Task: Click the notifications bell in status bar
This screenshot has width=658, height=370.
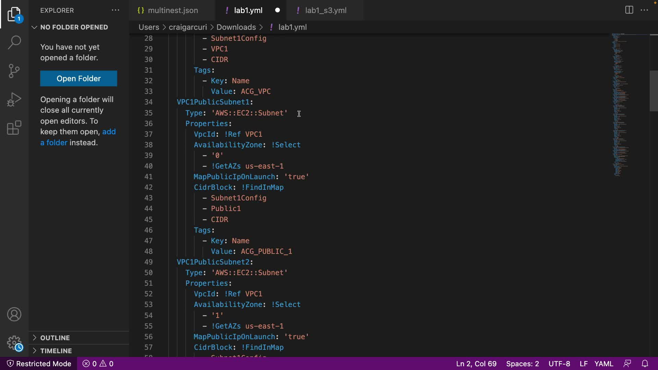Action: pos(645,363)
